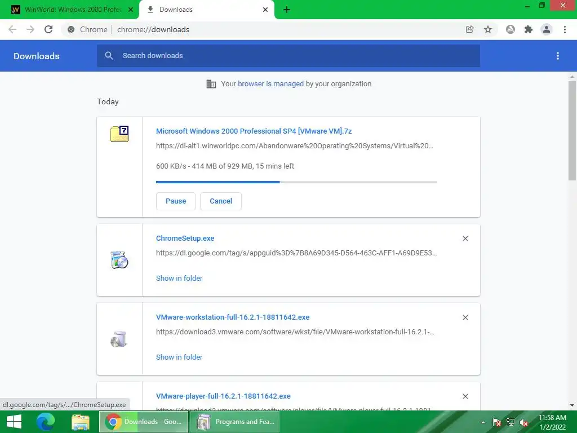Click the VMware-workstation installer file icon
This screenshot has height=433, width=577.
tap(119, 339)
